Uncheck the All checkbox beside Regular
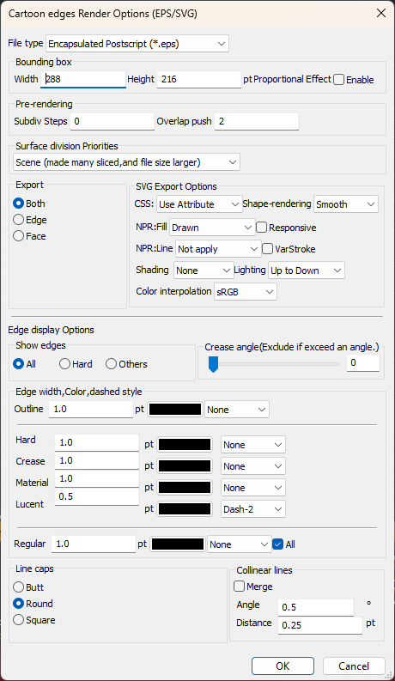This screenshot has height=681, width=395. [x=278, y=544]
